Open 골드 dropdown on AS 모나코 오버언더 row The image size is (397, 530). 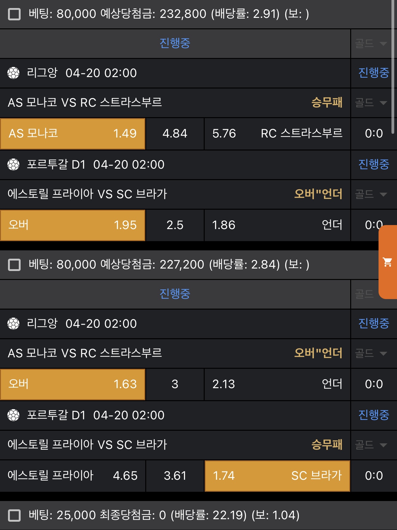(x=371, y=353)
